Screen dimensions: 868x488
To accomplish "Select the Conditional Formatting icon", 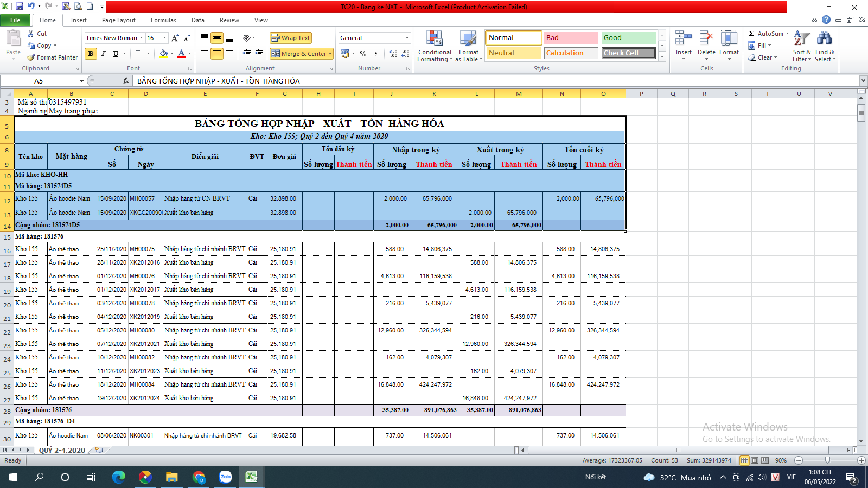I will (x=435, y=39).
